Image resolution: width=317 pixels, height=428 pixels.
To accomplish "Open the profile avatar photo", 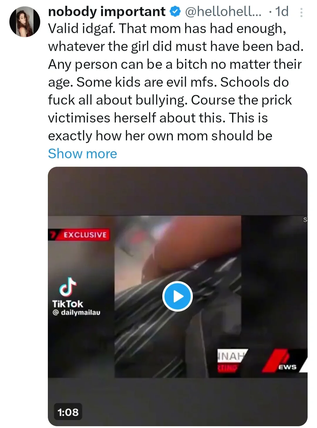I will pyautogui.click(x=25, y=22).
